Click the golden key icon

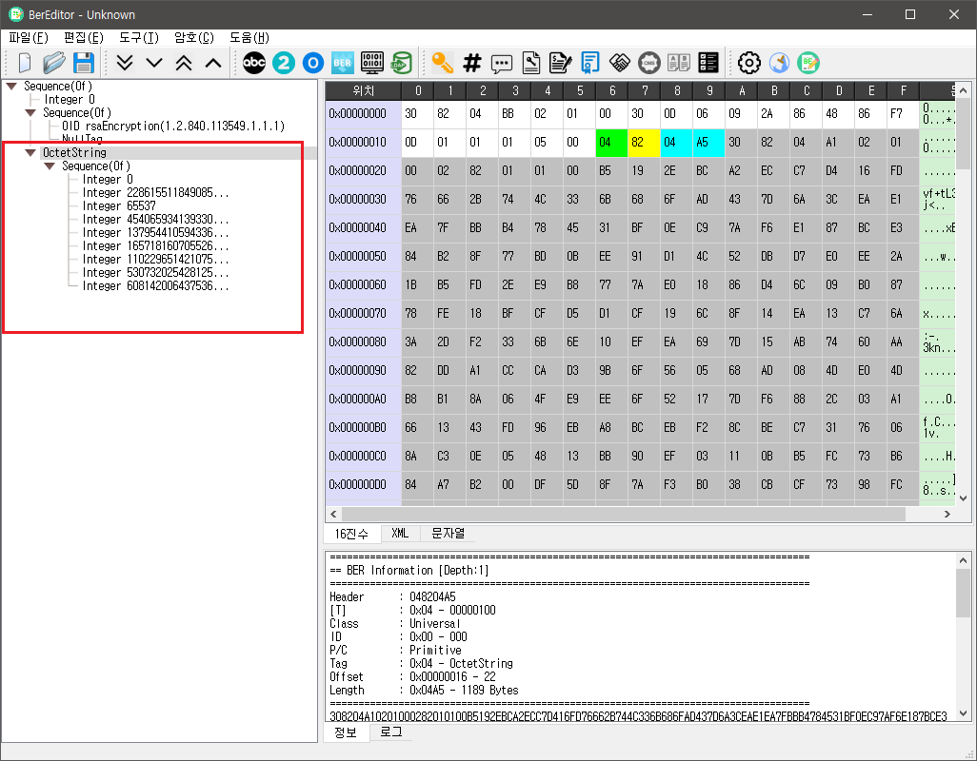point(443,63)
